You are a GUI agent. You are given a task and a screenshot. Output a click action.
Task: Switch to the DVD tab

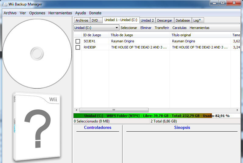pyautogui.click(x=96, y=20)
